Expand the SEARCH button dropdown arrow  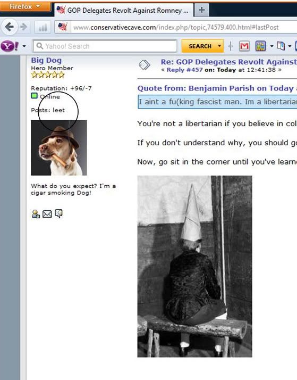tap(219, 46)
